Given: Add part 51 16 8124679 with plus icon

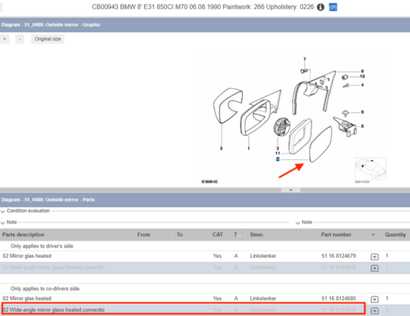Looking at the screenshot, I should tap(374, 257).
